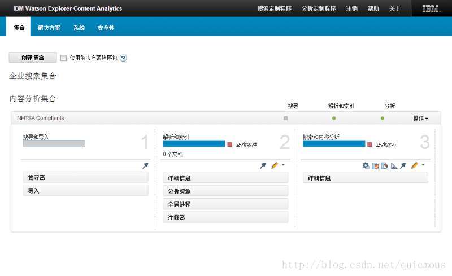Viewport: 452px width, 276px height.
Task: Click the pie chart document icon
Action: click(x=384, y=166)
